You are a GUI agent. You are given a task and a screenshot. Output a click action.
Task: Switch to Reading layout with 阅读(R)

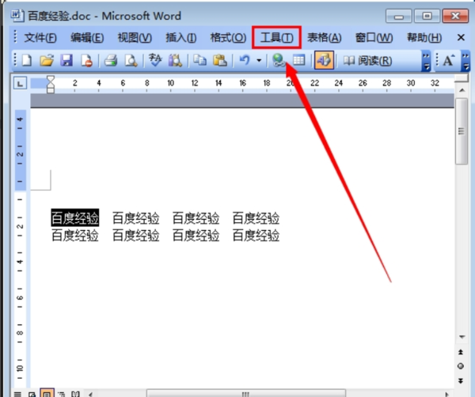[367, 61]
